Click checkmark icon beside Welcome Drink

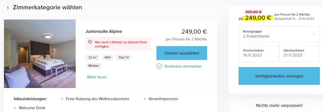pyautogui.click(x=15, y=108)
